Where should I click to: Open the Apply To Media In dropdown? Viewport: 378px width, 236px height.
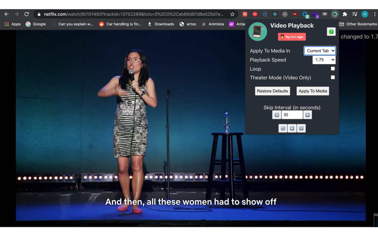(320, 51)
